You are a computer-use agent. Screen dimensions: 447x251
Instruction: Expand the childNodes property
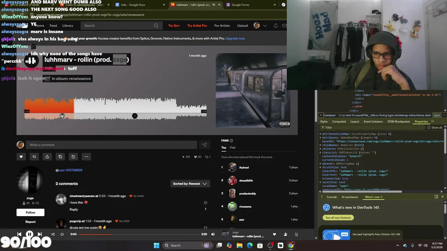click(320, 145)
